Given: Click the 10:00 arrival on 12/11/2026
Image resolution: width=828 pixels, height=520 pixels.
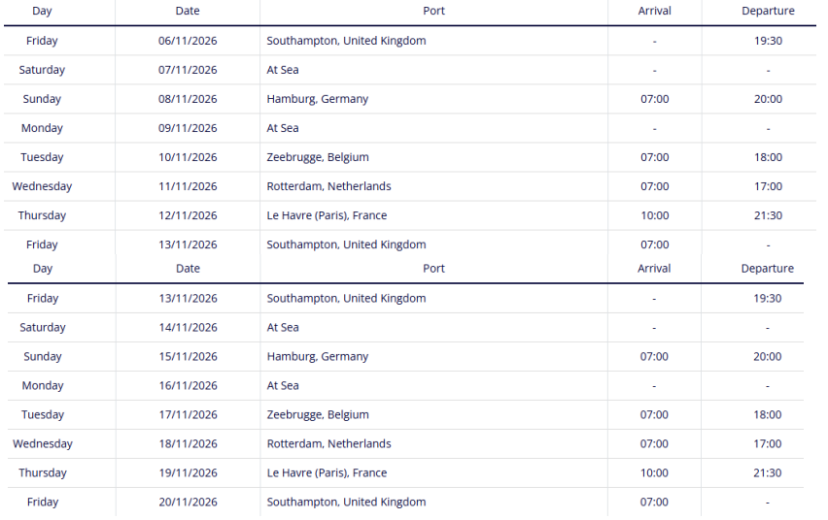Looking at the screenshot, I should click(x=654, y=215).
